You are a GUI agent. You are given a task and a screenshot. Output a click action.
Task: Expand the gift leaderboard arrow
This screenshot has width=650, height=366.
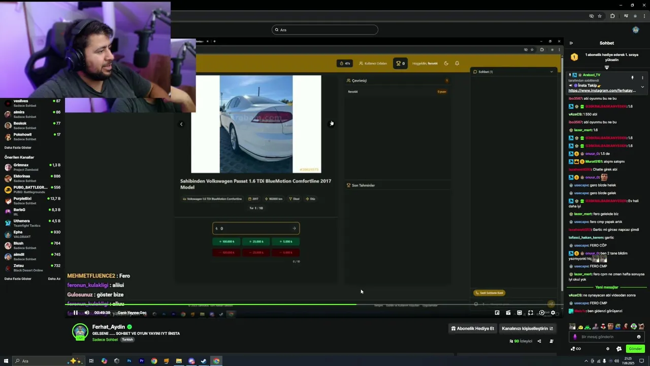click(x=606, y=67)
